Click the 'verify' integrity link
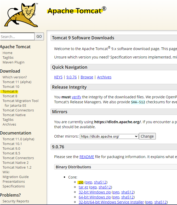 click(x=76, y=97)
